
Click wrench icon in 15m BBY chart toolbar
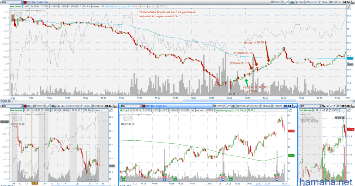(48, 106)
